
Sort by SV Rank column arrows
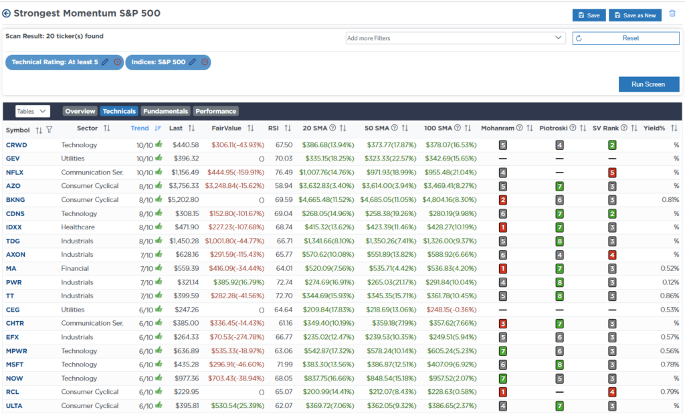pos(634,128)
